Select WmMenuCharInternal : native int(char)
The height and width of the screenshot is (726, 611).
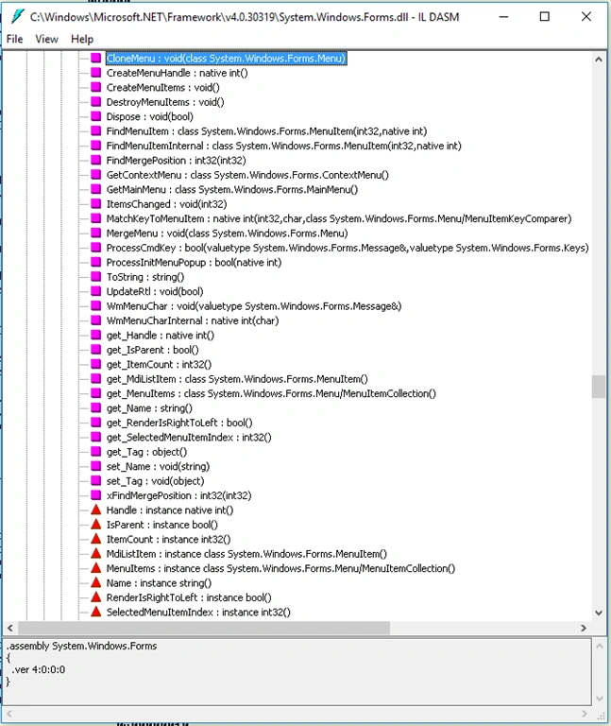tap(193, 320)
